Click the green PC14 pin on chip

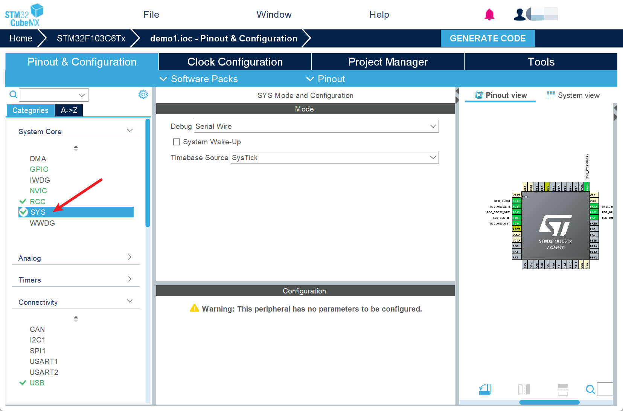click(517, 206)
